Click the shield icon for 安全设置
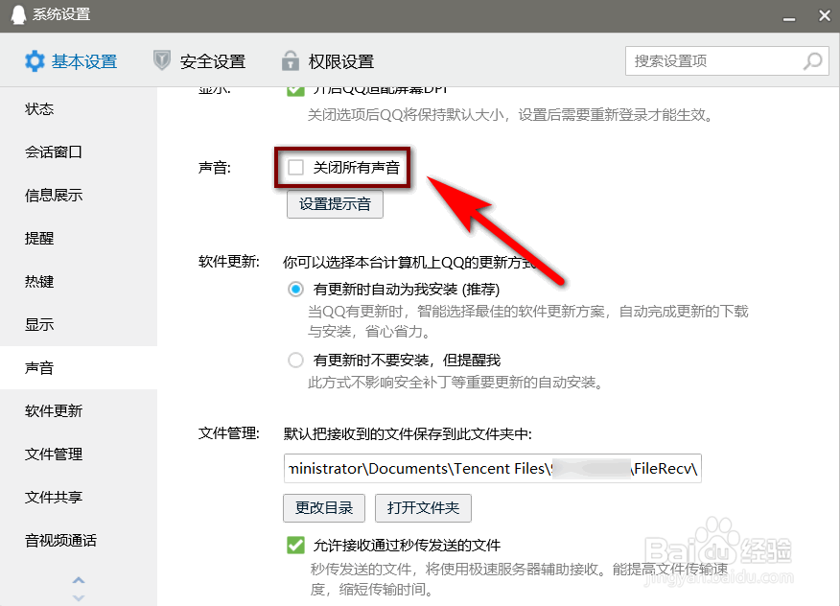This screenshot has width=840, height=606. pyautogui.click(x=162, y=60)
